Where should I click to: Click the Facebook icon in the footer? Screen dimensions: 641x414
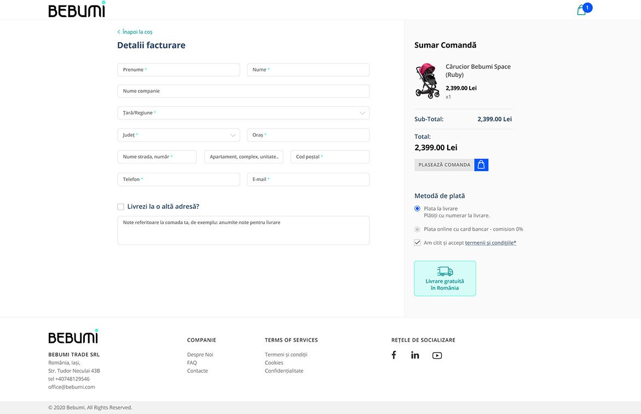[x=394, y=355]
